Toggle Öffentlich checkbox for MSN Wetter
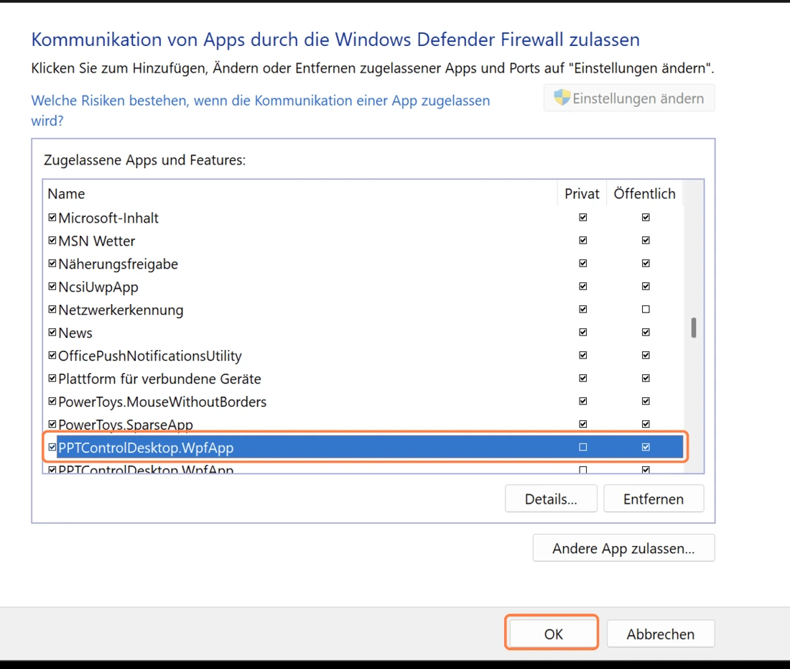790x669 pixels. [646, 241]
